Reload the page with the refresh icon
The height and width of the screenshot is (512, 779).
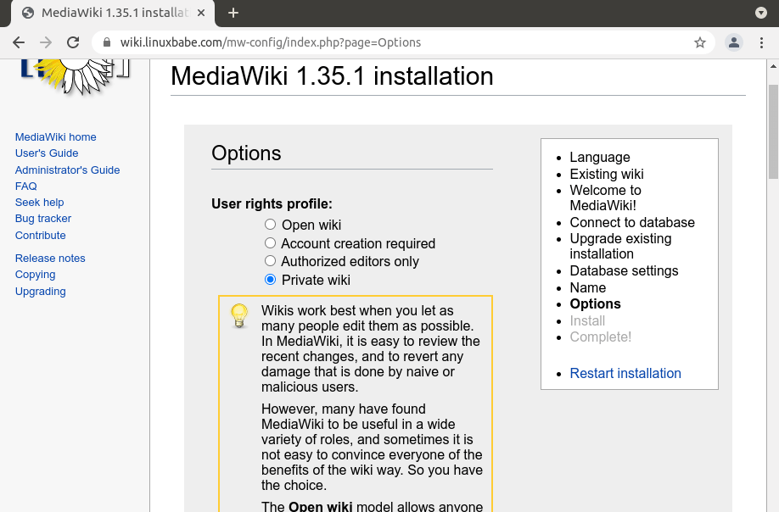[73, 42]
